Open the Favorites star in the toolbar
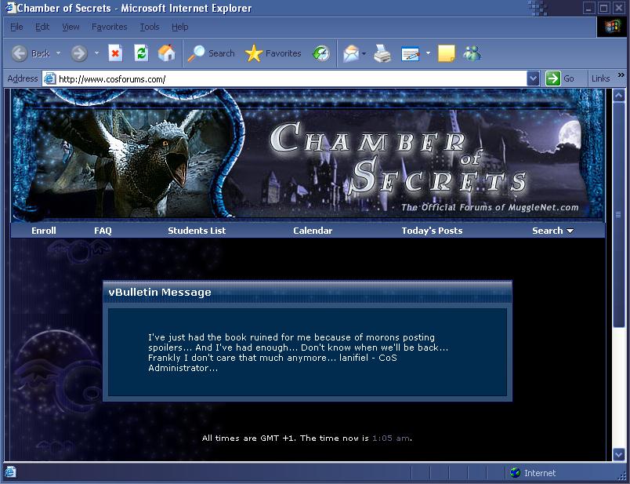Viewport: 630px width, 484px height. pos(273,53)
